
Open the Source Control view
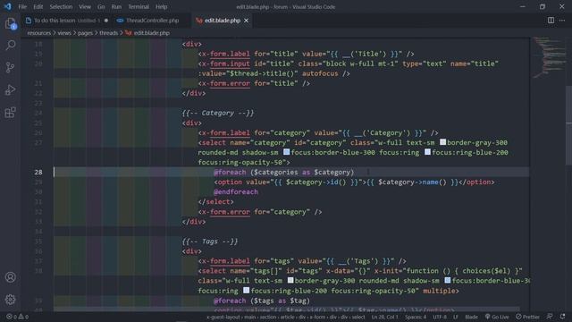10,67
